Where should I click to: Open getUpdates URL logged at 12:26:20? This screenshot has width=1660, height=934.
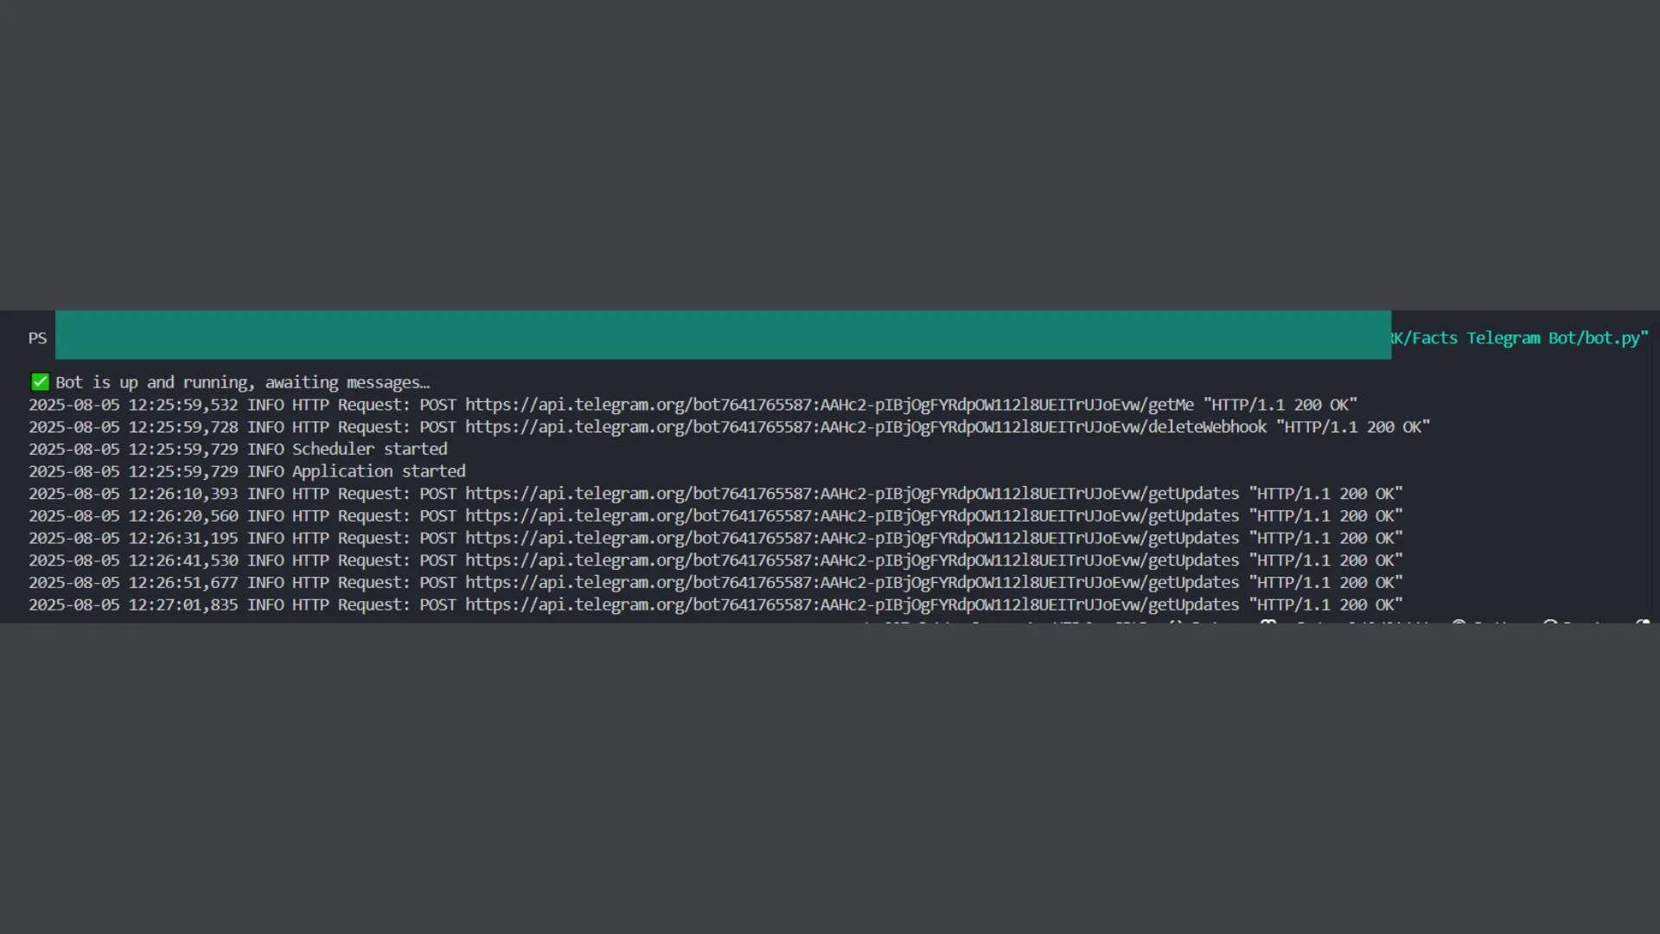pyautogui.click(x=852, y=516)
